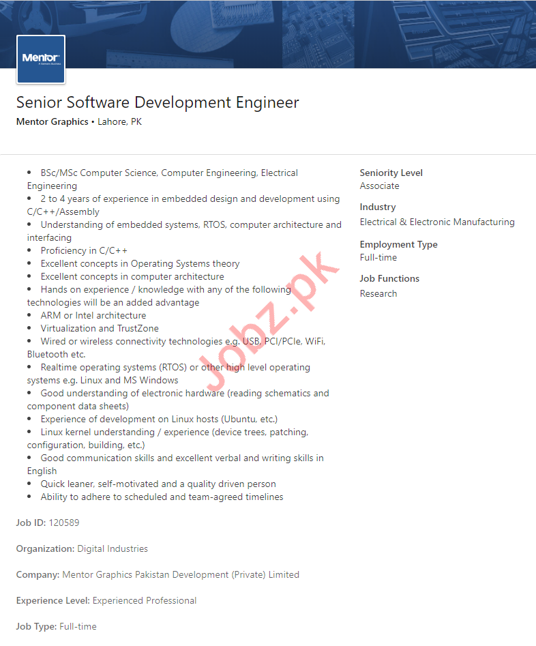This screenshot has width=536, height=646.
Task: Click the Job Functions heading
Action: [x=389, y=279]
